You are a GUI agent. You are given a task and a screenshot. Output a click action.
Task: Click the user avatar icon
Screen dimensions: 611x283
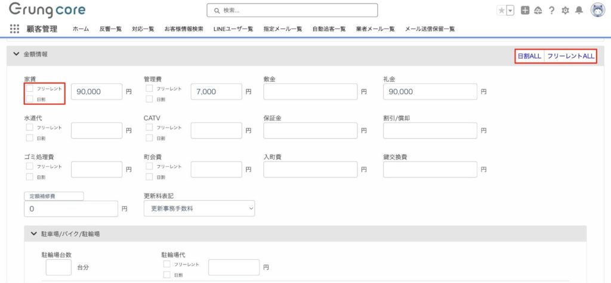point(597,10)
